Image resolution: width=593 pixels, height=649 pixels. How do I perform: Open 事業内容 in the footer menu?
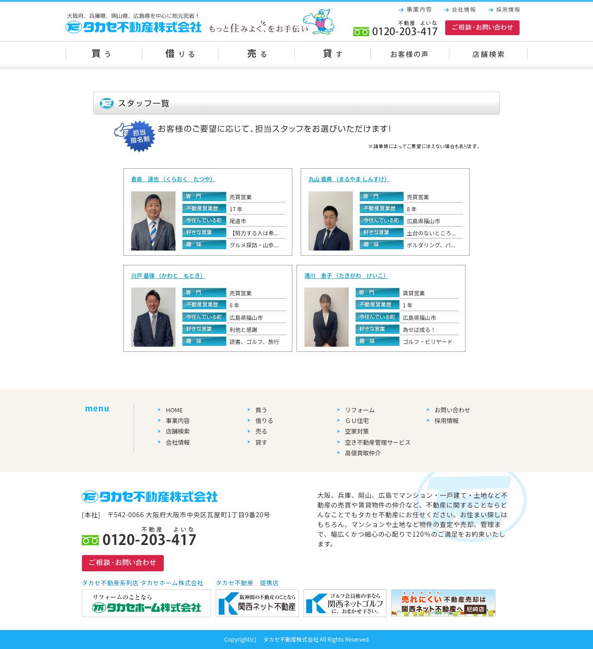[x=178, y=421]
